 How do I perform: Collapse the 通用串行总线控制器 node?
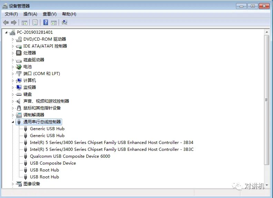[x=13, y=122]
